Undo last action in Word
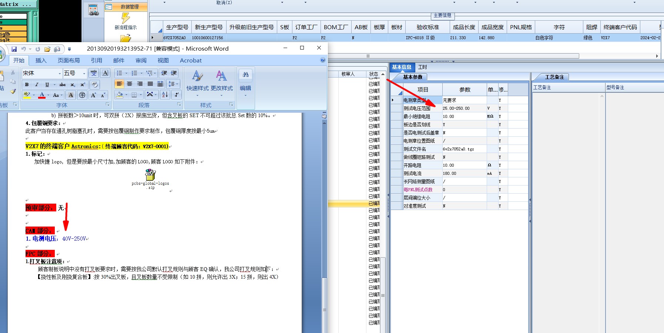 [24, 49]
